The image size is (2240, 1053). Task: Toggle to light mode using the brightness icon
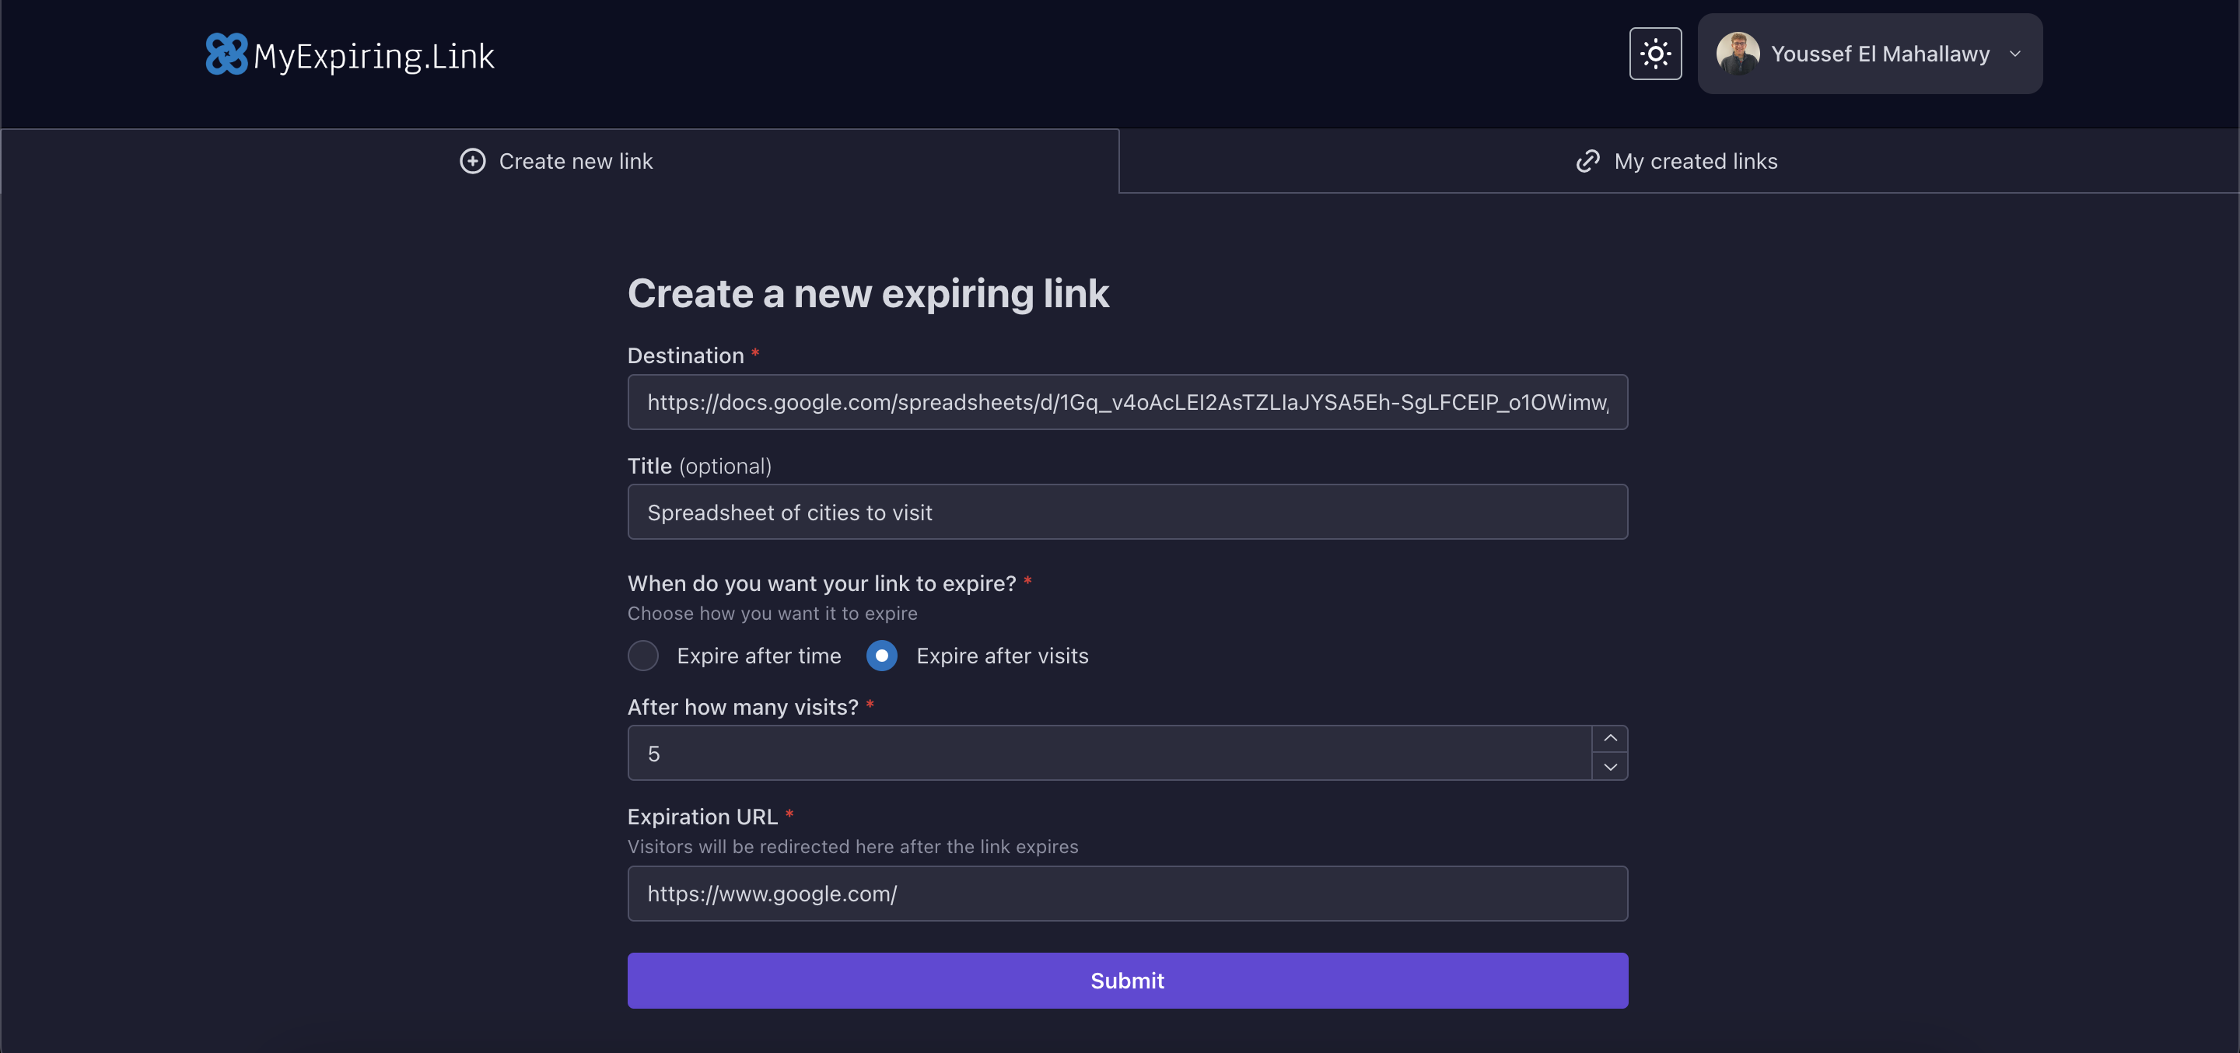pyautogui.click(x=1655, y=53)
